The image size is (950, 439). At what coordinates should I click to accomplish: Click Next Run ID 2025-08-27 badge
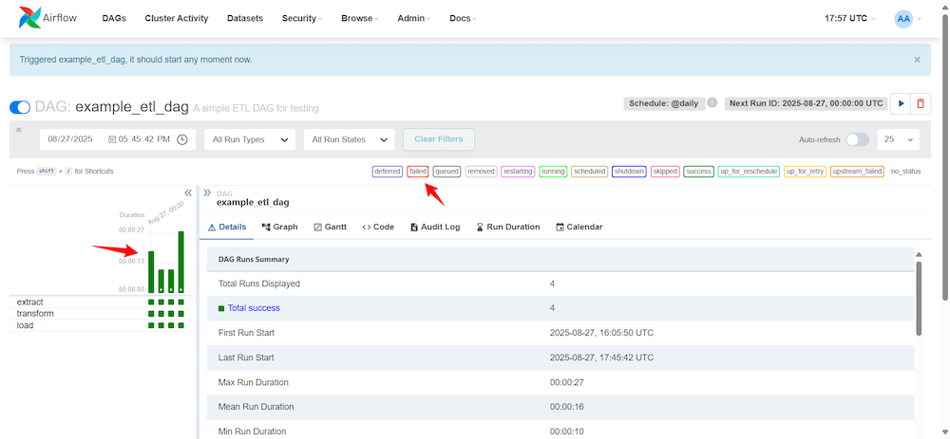(806, 103)
